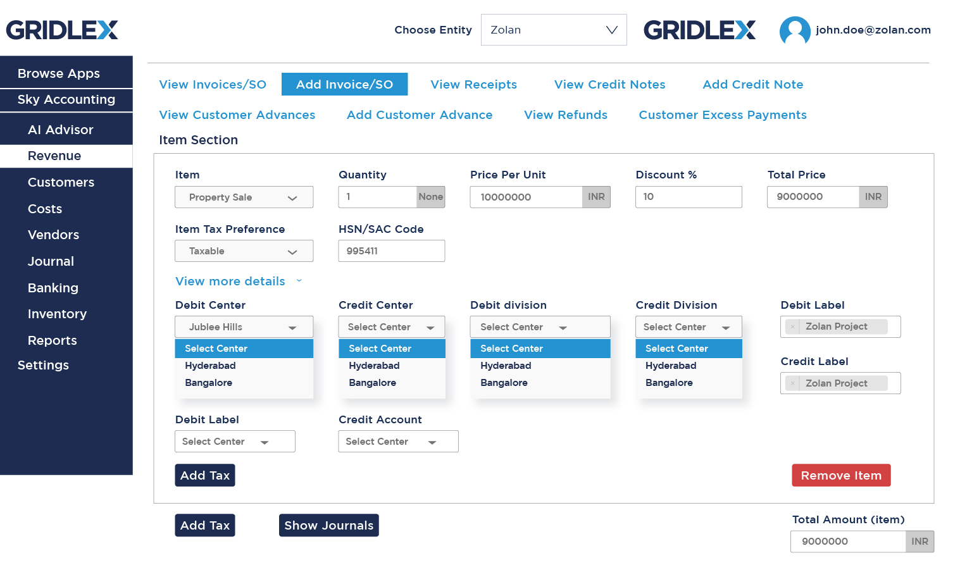Expand the View more details section
Viewport: 960px width, 577px height.
239,281
